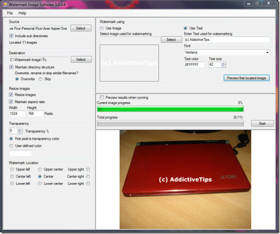The image size is (280, 234).
Task: Choose the Use Image radio option
Action: 102,28
